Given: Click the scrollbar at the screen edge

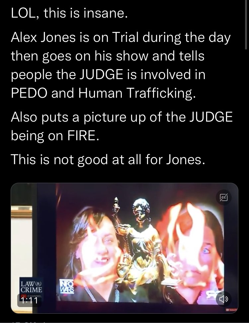Looking at the screenshot, I should coord(246,25).
